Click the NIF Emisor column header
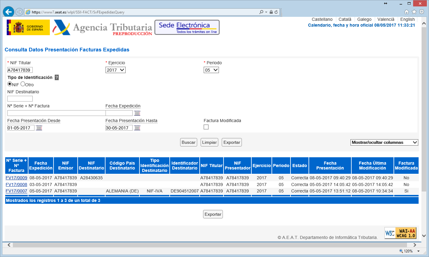The image size is (429, 257). (x=65, y=166)
